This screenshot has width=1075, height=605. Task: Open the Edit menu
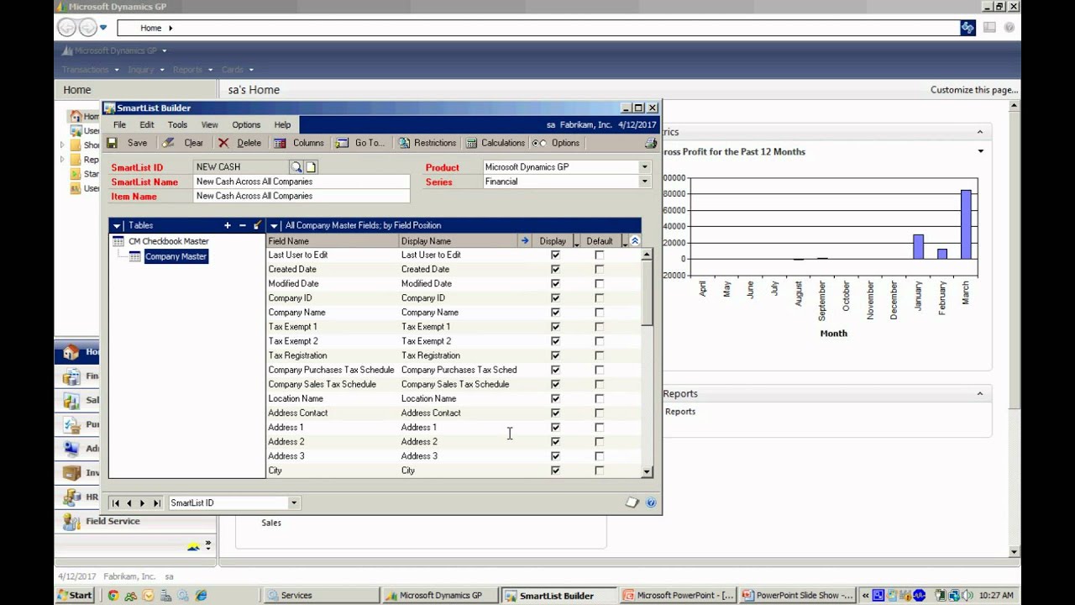[x=147, y=124]
